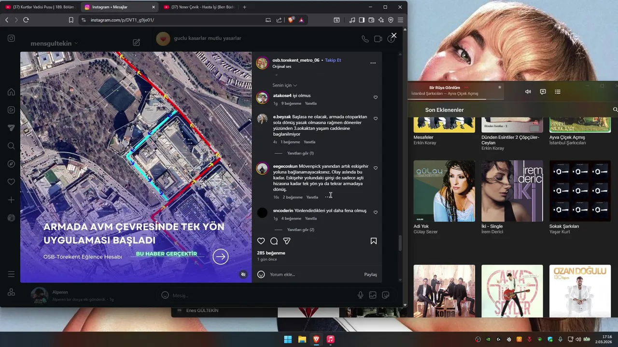The height and width of the screenshot is (347, 618).
Task: Click the arrow button on BU HABER GERÇEKTİR banner
Action: click(221, 256)
